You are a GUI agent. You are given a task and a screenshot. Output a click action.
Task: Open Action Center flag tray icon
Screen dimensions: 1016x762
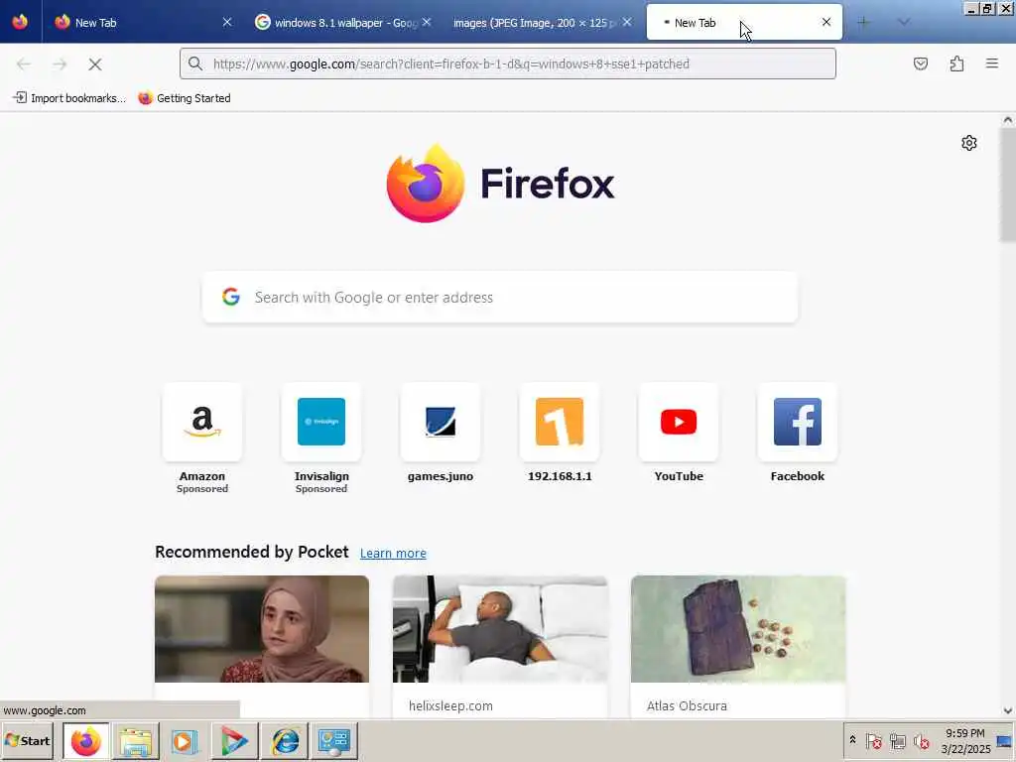pos(873,741)
